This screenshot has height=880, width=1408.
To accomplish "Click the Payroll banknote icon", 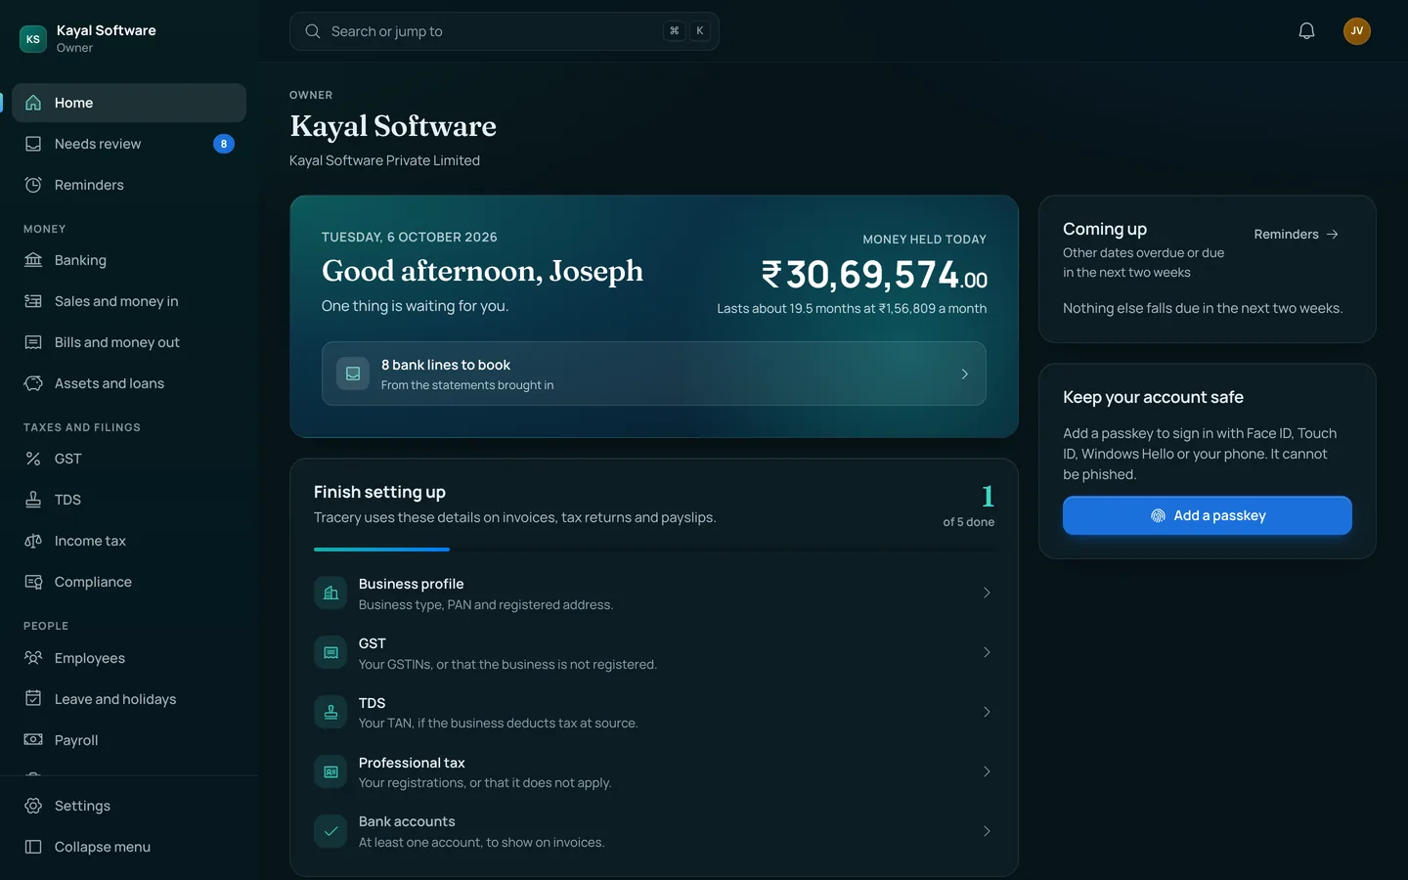I will point(33,740).
